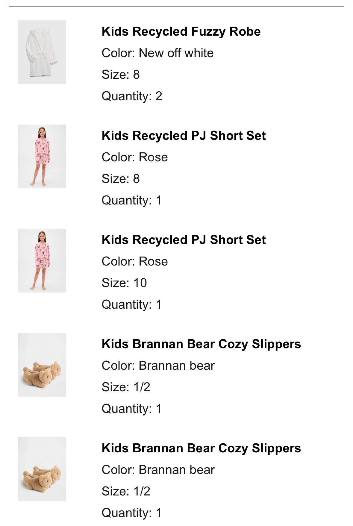
Task: Open thumbnail of the size 10 PJ Short Set
Action: point(42,260)
